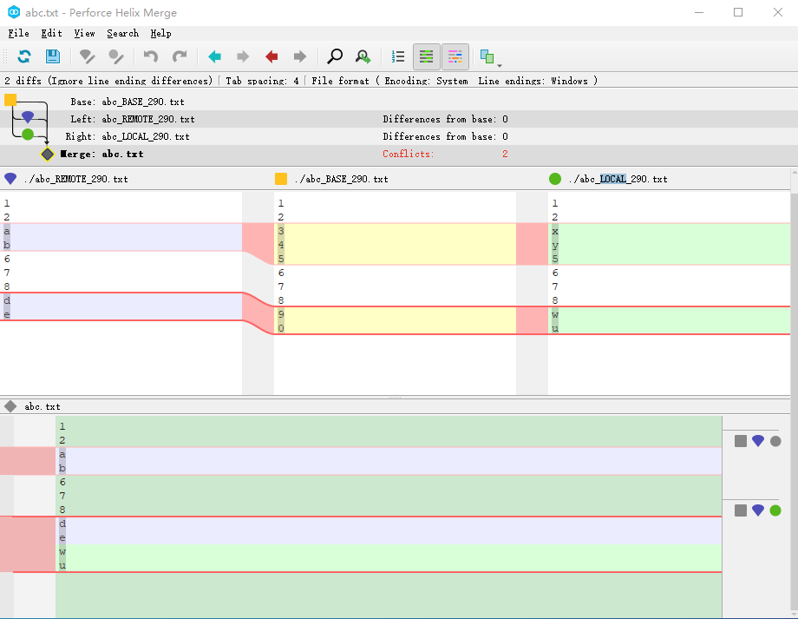798x619 pixels.
Task: Click the Merge diamond icon in the diagram
Action: (x=48, y=154)
